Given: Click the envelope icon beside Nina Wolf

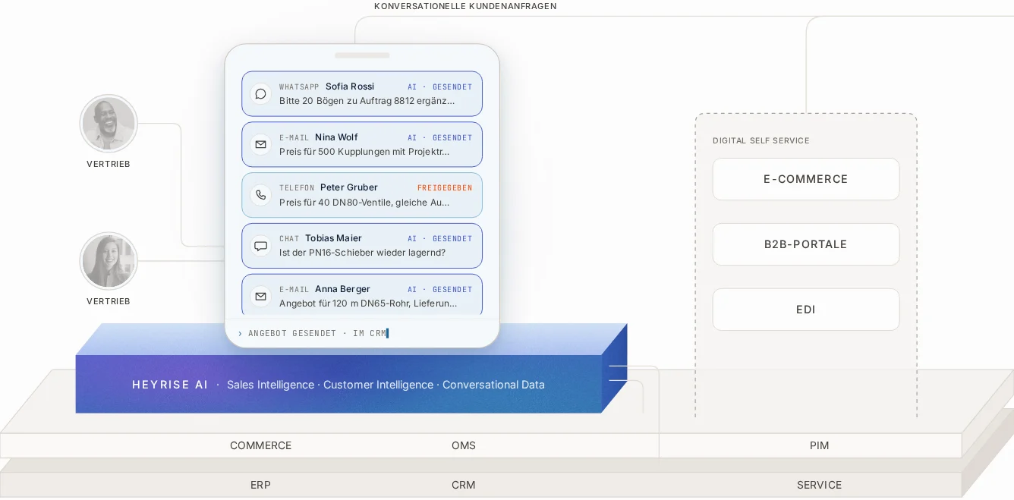Looking at the screenshot, I should pos(260,144).
